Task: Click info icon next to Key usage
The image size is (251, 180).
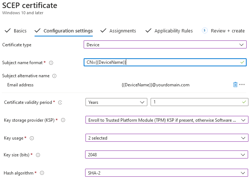Action: tap(32, 138)
